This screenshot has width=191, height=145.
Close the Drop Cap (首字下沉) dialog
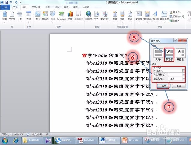click(182, 40)
